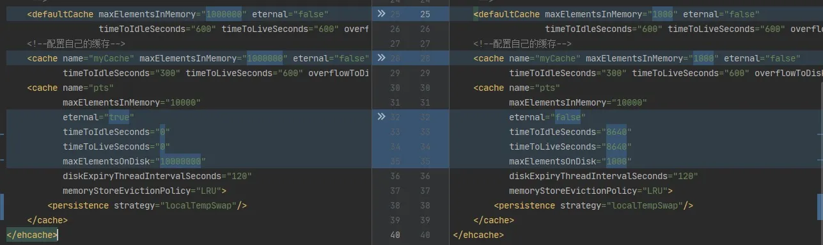Click right pane maxElementsInMemory="10000" line
This screenshot has width=823, height=245.
(x=578, y=102)
